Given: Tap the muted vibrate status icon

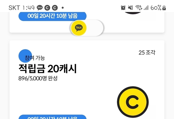Looking at the screenshot, I should point(130,8).
